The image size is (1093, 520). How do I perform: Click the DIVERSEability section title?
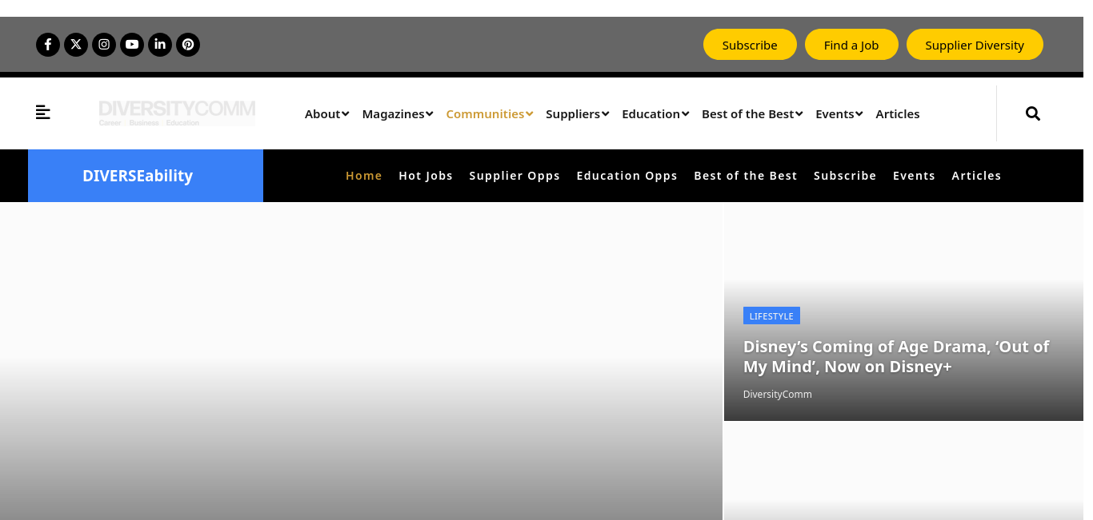coord(138,176)
